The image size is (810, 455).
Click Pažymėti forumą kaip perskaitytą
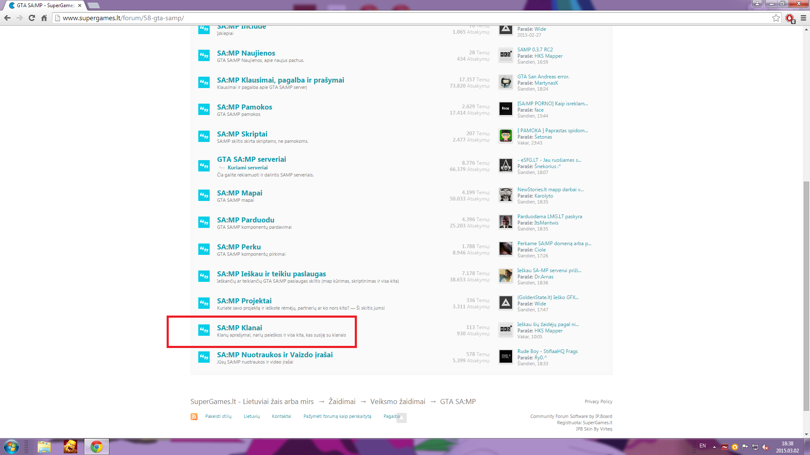[x=337, y=416]
